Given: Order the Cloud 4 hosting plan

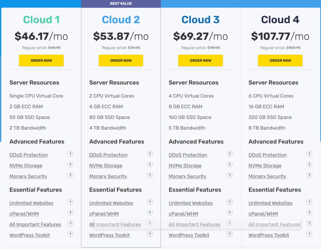Looking at the screenshot, I should click(280, 61).
